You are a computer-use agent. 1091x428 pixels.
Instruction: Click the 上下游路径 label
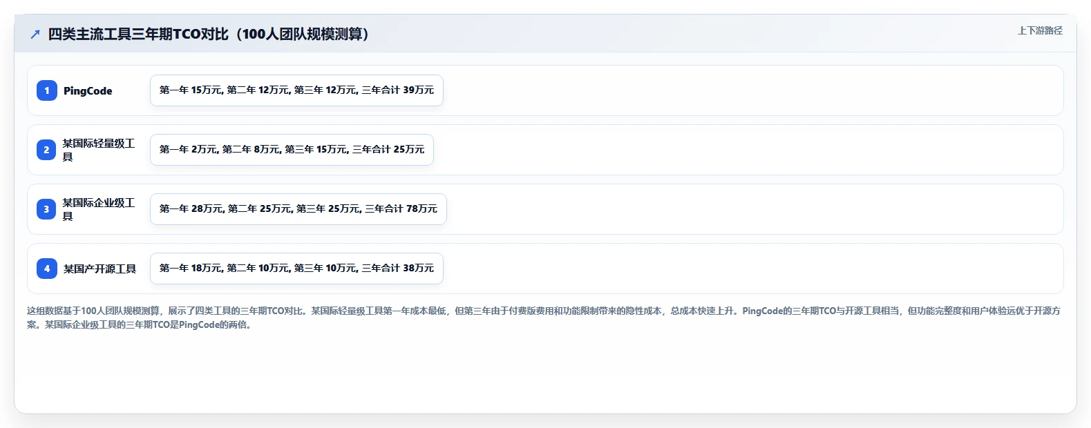click(1040, 30)
